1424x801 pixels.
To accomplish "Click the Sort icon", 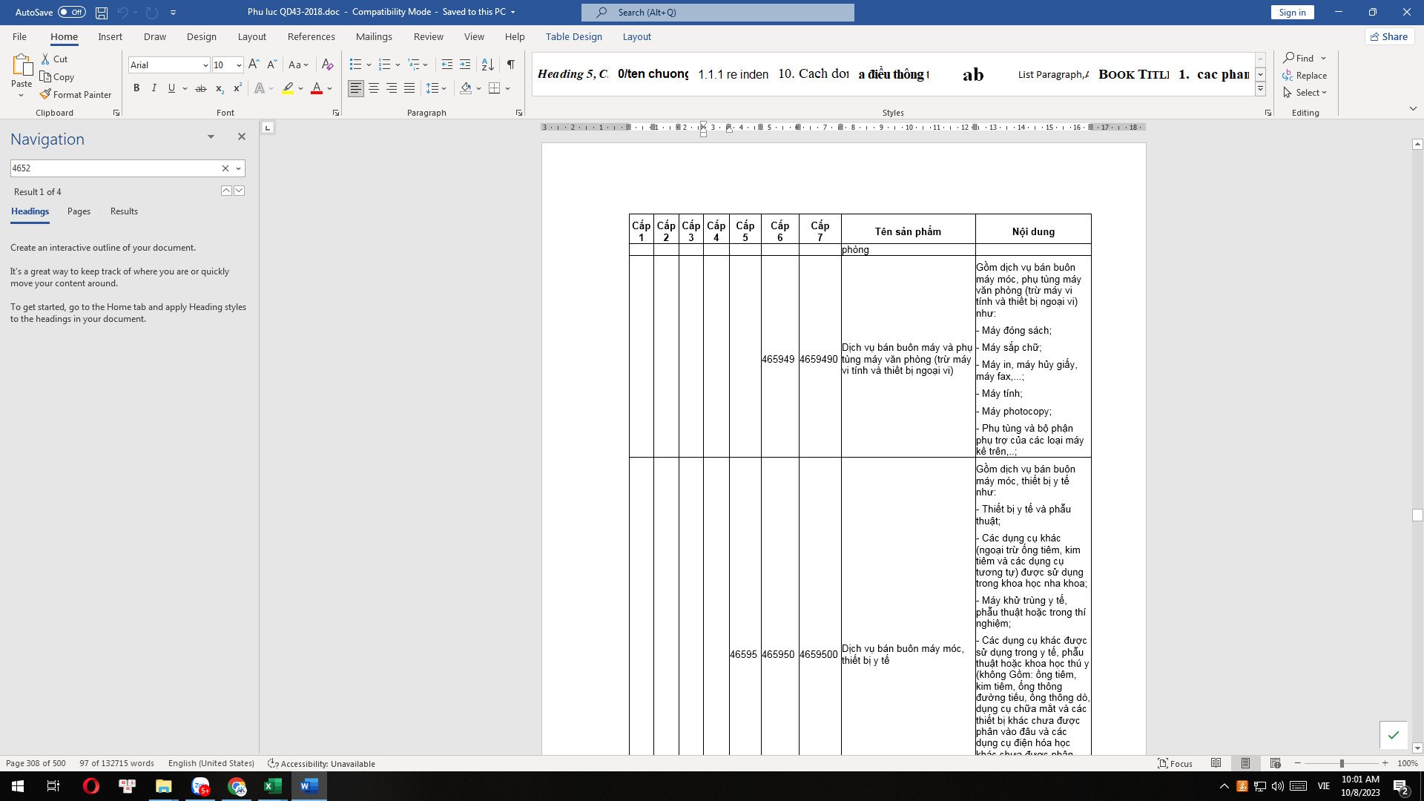I will click(x=487, y=65).
